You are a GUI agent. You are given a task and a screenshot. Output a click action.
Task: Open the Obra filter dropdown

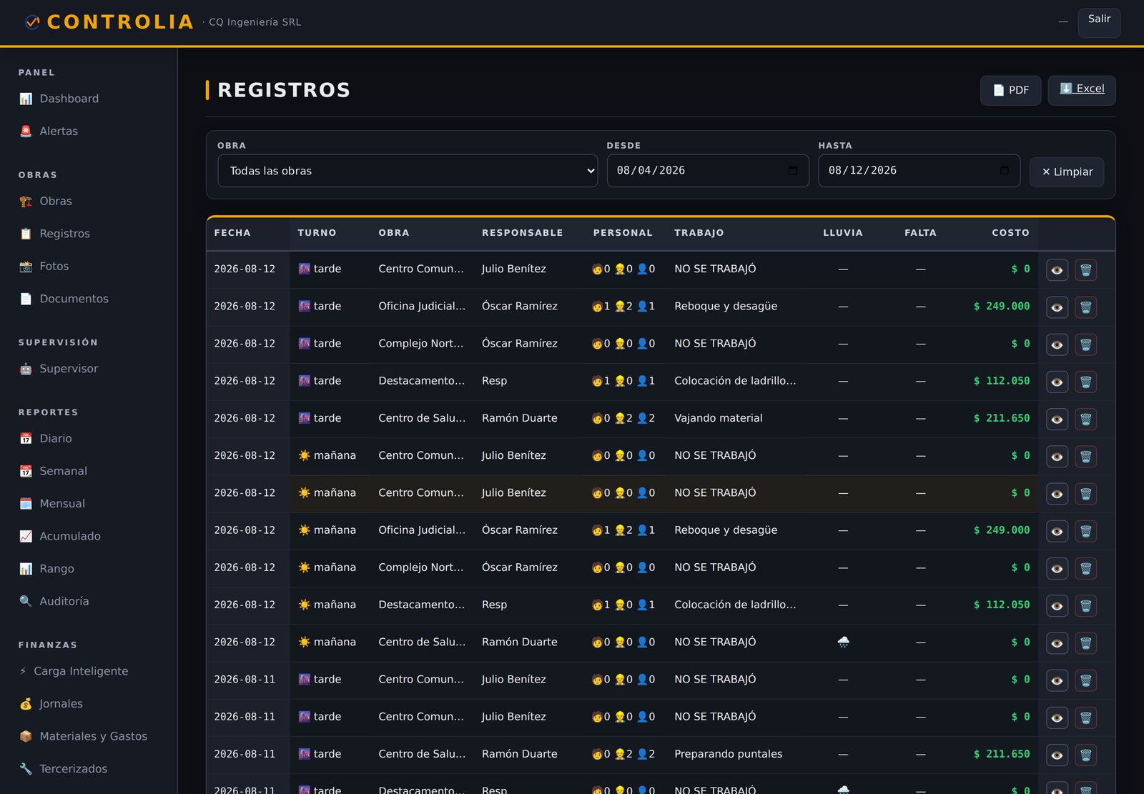pyautogui.click(x=408, y=171)
